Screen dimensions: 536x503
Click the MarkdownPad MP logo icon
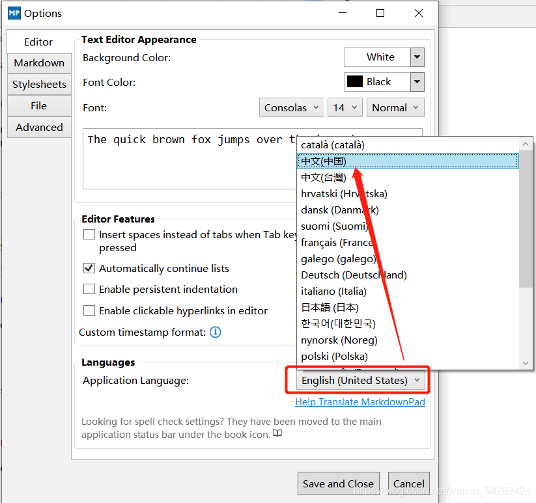point(14,13)
